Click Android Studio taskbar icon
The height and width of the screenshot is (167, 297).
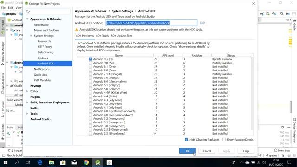(98, 162)
